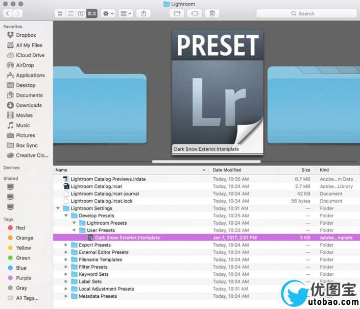Open Applications in sidebar
Screen dimensions: 360x309
30,75
